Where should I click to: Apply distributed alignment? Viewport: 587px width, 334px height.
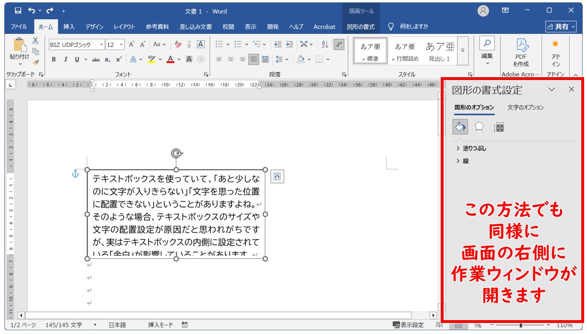pyautogui.click(x=265, y=59)
